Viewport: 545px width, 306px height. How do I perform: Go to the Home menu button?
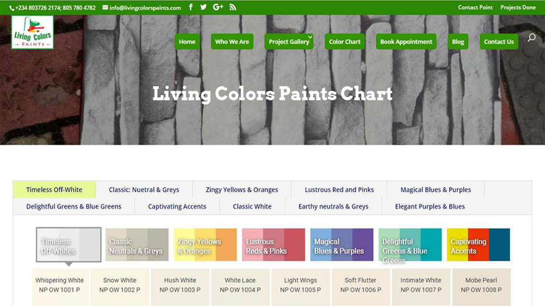pyautogui.click(x=187, y=42)
